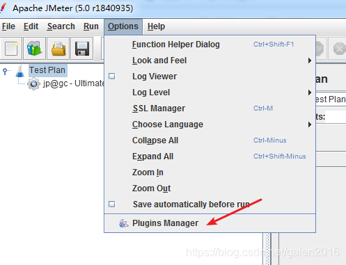Close the Options menu

[x=123, y=26]
